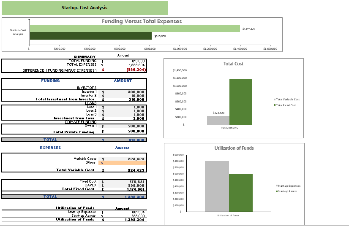Select the CAPEX value 598,000

(x=122, y=186)
